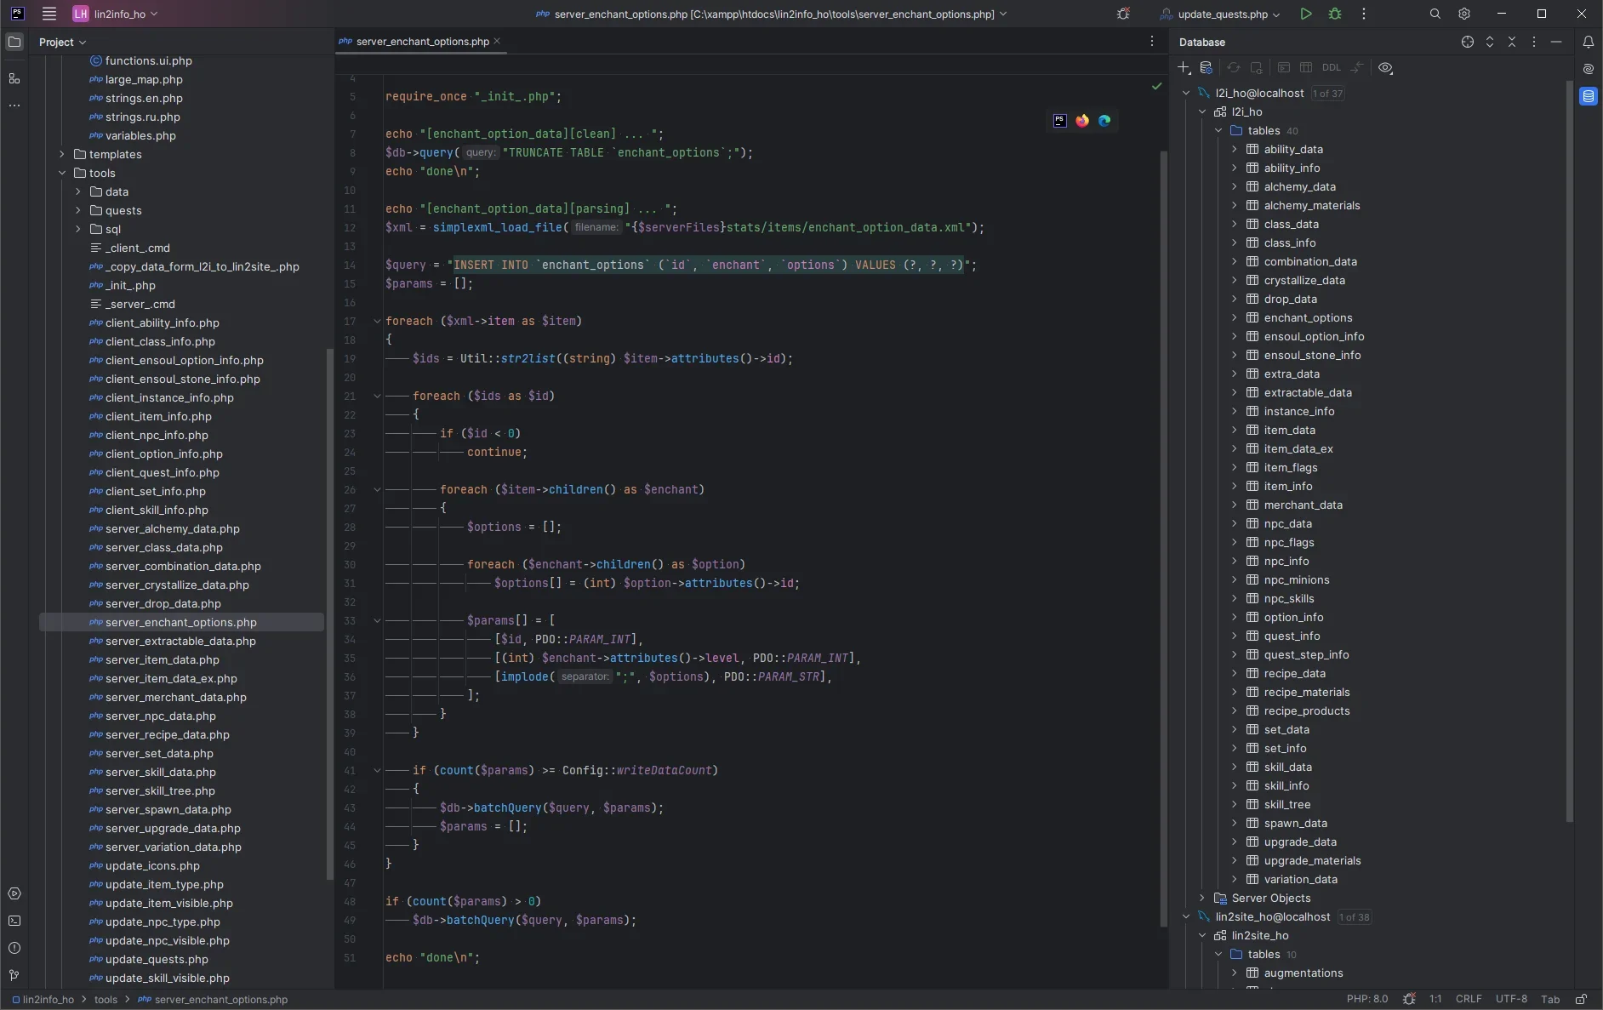The image size is (1603, 1010).
Task: Open the DDL editor button
Action: tap(1332, 68)
